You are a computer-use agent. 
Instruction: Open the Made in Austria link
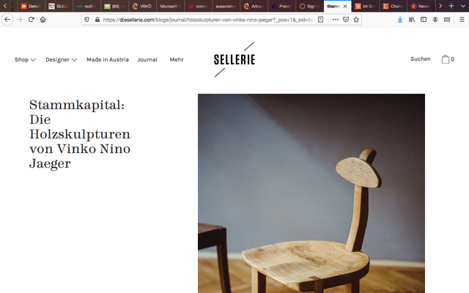click(108, 59)
